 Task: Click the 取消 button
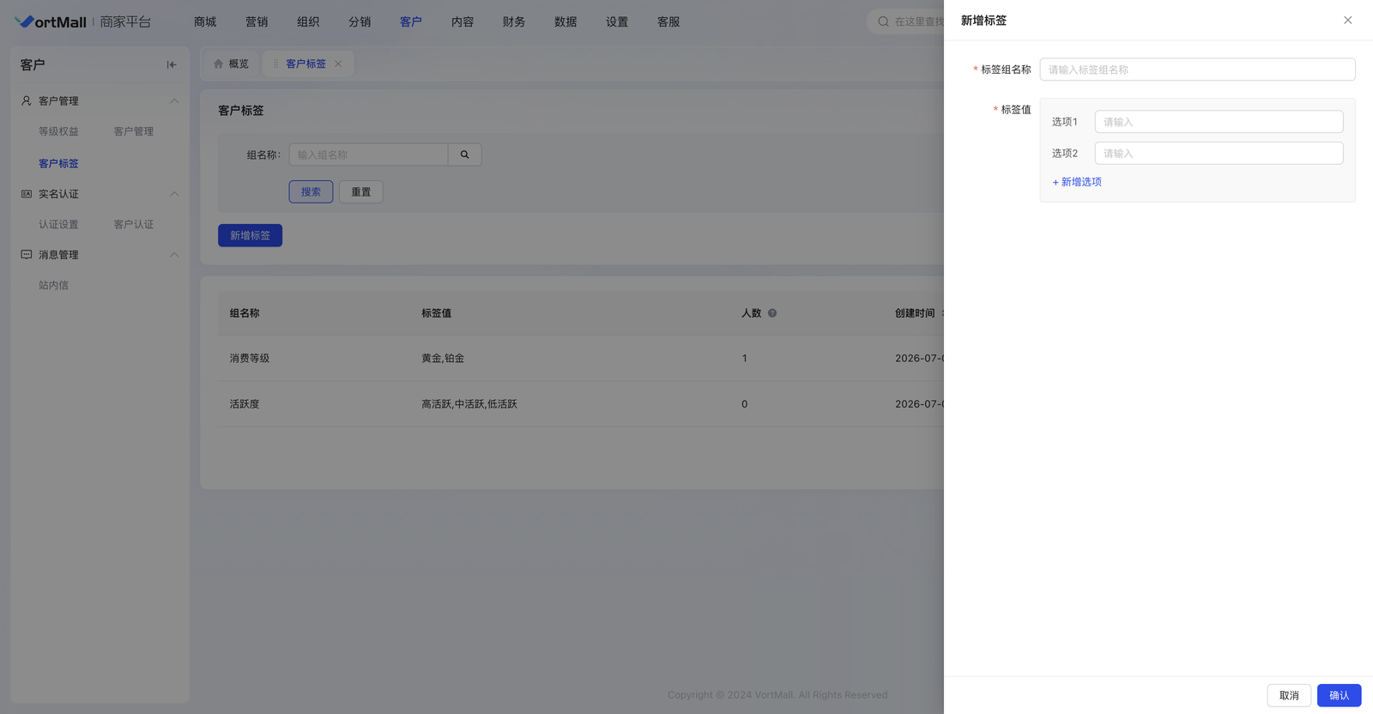pyautogui.click(x=1289, y=695)
